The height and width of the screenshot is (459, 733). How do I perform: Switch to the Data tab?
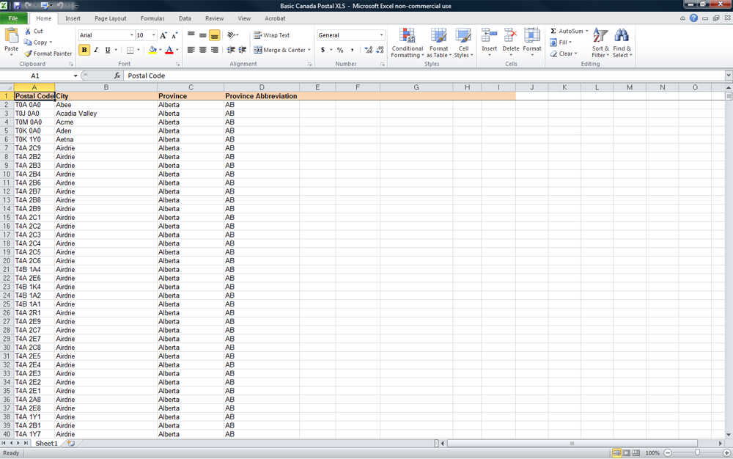pyautogui.click(x=185, y=18)
